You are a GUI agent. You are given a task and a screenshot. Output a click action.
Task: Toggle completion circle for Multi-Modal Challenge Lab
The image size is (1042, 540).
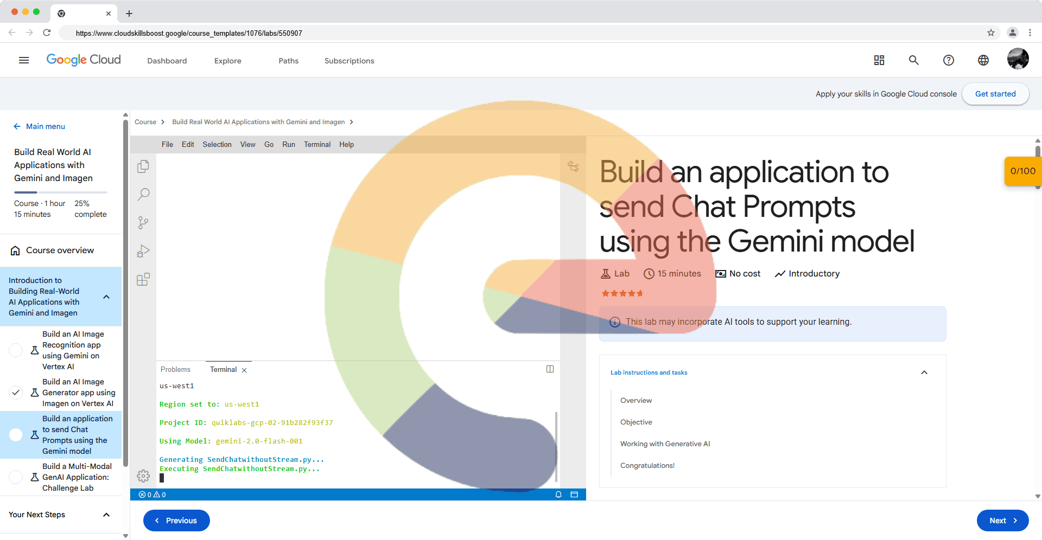point(16,477)
